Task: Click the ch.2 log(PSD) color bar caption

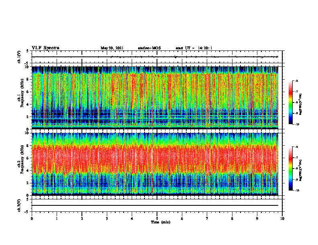Action: [x=301, y=170]
